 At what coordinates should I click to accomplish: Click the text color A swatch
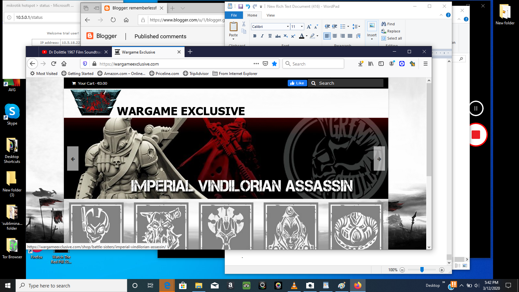point(302,36)
